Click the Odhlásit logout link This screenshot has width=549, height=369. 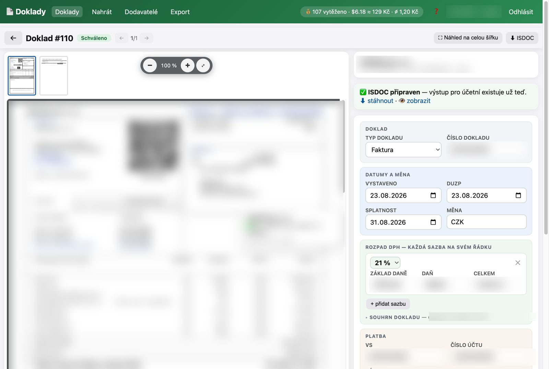pos(521,12)
